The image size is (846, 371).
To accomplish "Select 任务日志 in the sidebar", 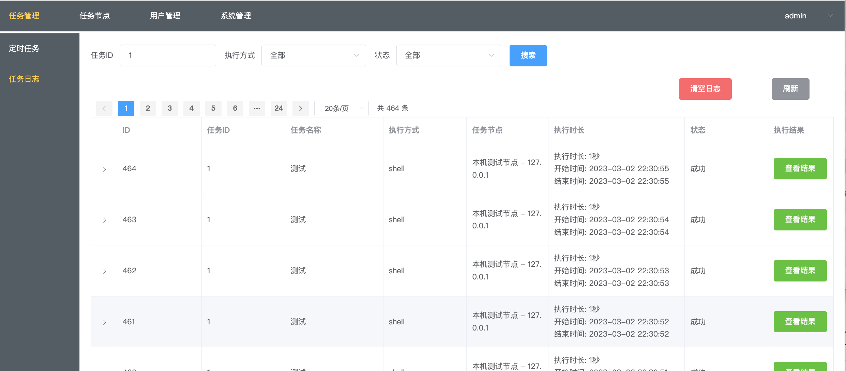I will [24, 79].
